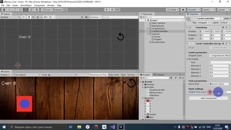The width and height of the screenshot is (231, 130).
Task: Open the scene camera settings icon
Action: pyautogui.click(x=87, y=17)
